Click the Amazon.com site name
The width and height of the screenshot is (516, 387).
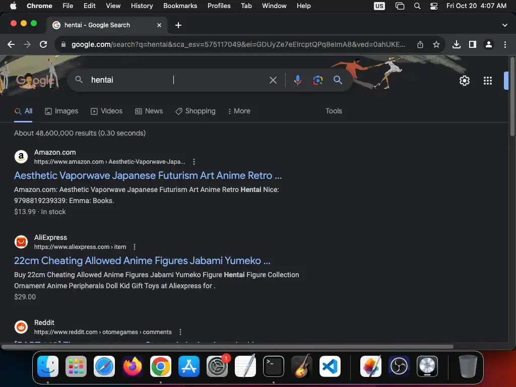55,152
